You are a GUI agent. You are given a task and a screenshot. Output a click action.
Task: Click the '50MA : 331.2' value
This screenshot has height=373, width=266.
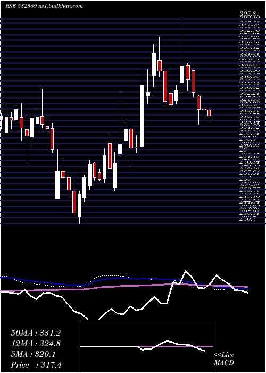(x=36, y=333)
